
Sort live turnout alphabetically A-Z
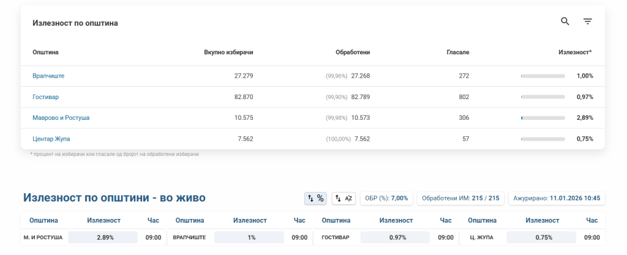[x=344, y=198]
